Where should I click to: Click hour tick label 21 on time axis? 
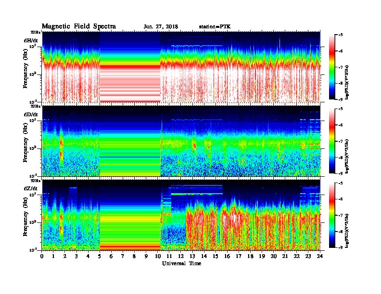285,256
